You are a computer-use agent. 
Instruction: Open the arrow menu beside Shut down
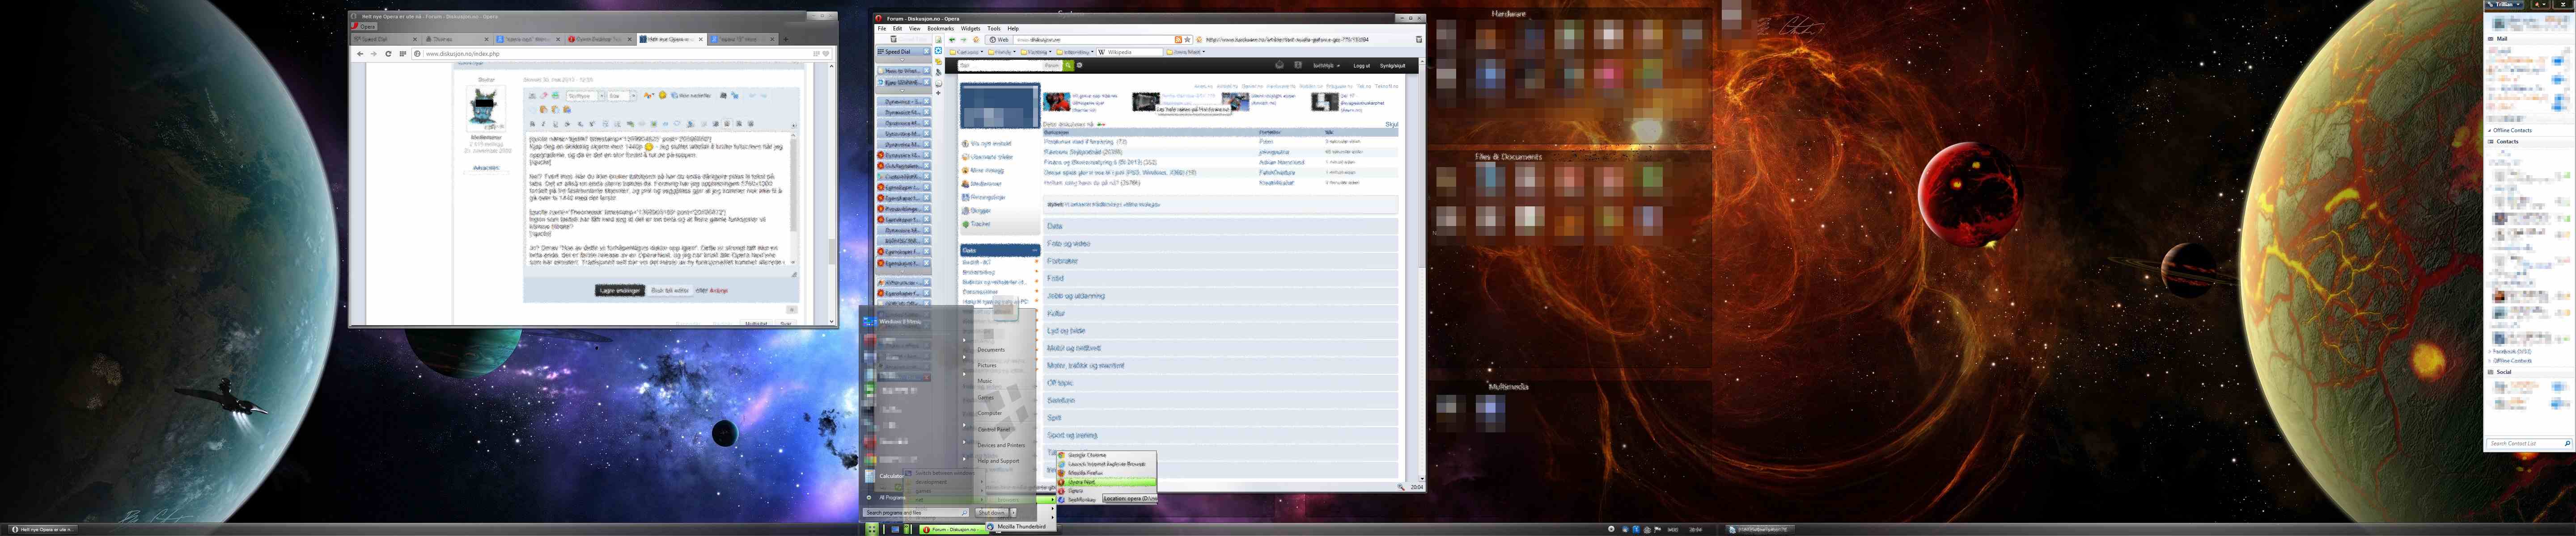1012,513
